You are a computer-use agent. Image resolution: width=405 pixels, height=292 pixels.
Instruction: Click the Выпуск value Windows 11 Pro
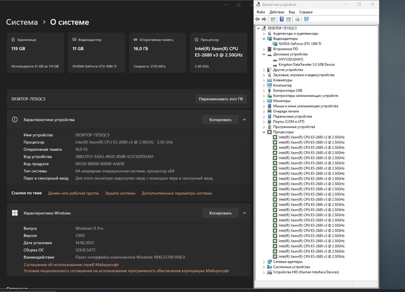[90, 228]
